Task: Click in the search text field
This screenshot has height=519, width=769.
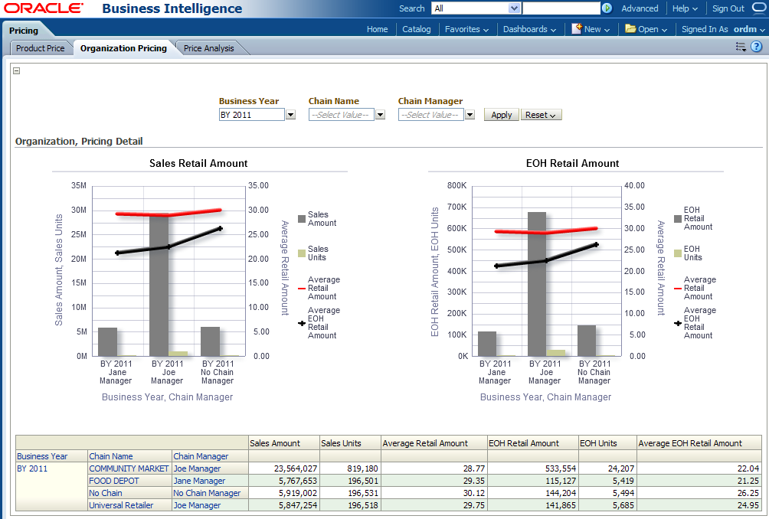Action: pos(561,8)
